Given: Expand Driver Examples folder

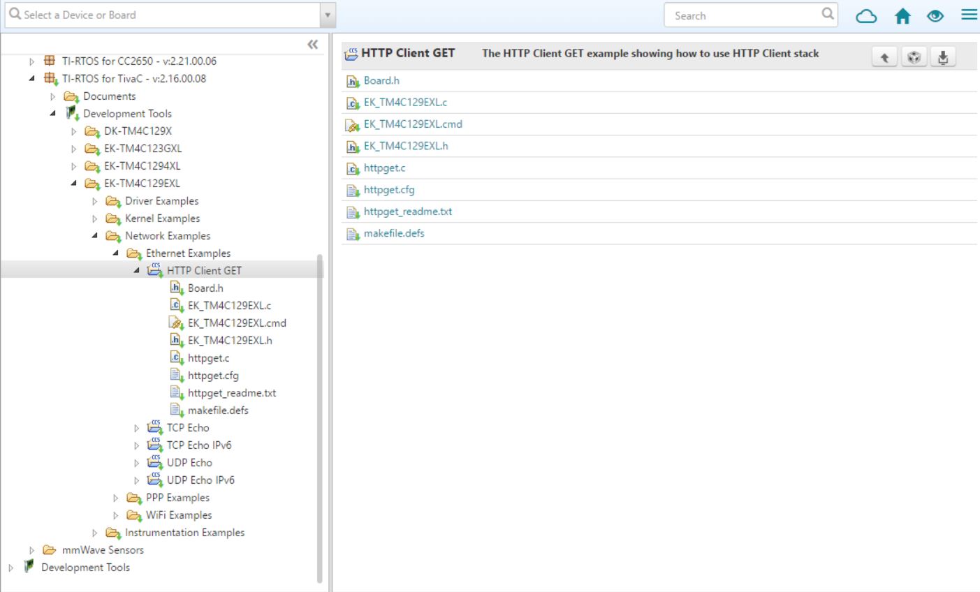Looking at the screenshot, I should coord(94,201).
